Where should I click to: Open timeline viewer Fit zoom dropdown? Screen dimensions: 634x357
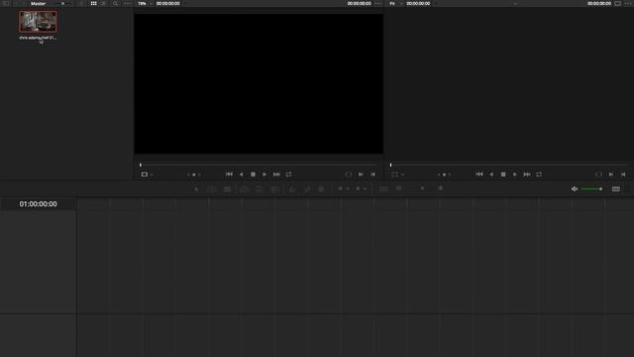(x=396, y=3)
